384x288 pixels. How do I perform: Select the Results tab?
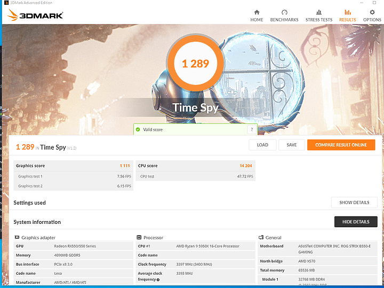(x=348, y=15)
